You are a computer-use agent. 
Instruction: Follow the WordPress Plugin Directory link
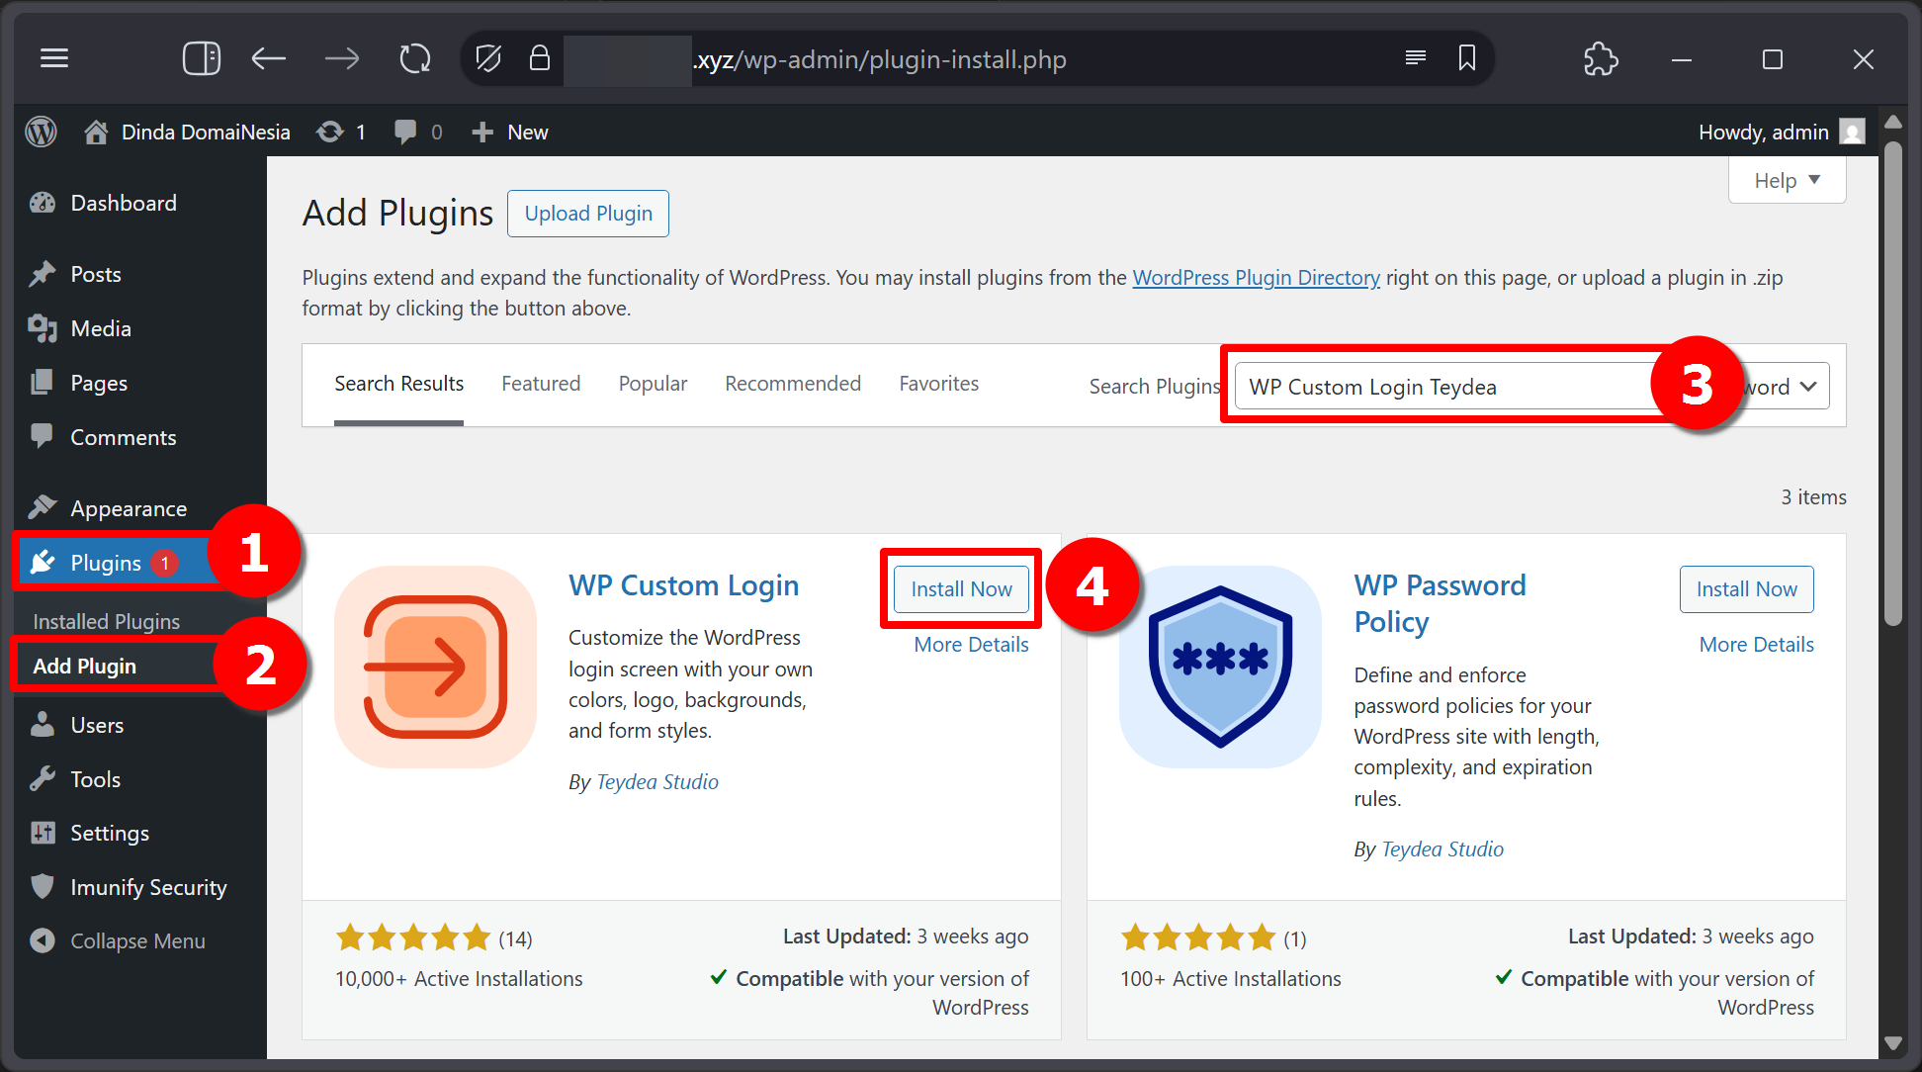pos(1256,277)
